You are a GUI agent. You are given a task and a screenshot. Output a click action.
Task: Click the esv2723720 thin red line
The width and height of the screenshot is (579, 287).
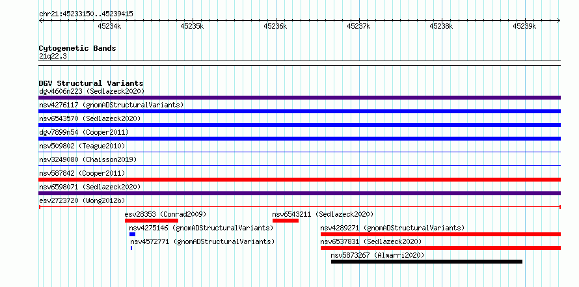click(299, 207)
